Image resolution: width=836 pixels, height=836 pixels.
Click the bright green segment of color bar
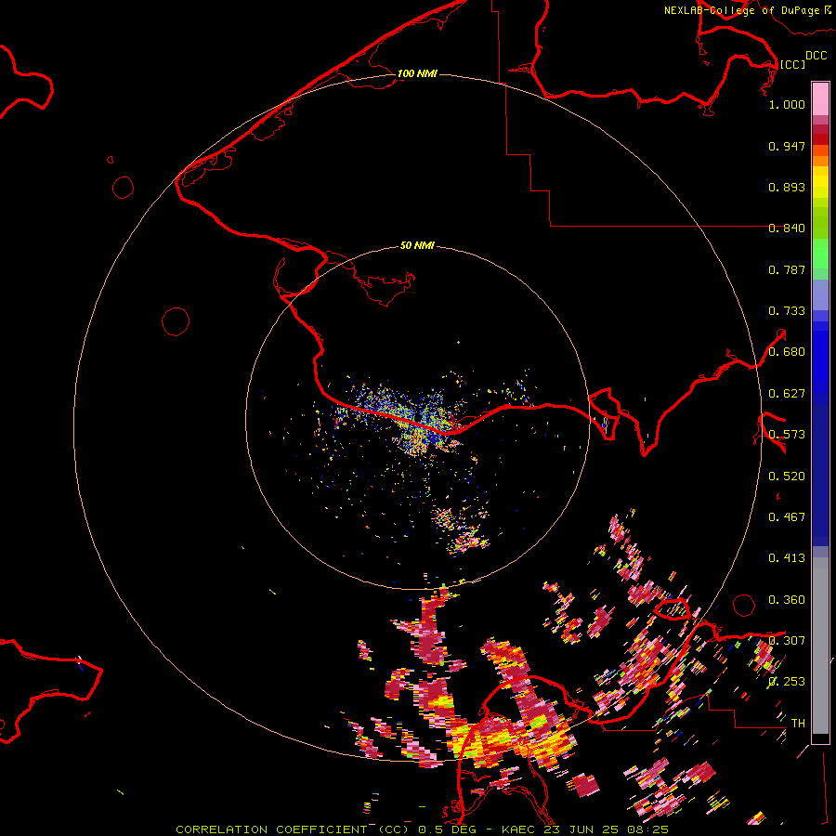tap(820, 254)
